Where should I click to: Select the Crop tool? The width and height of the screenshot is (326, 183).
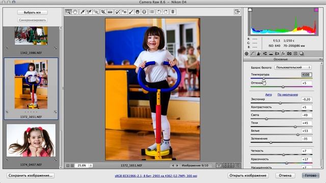tap(103, 12)
